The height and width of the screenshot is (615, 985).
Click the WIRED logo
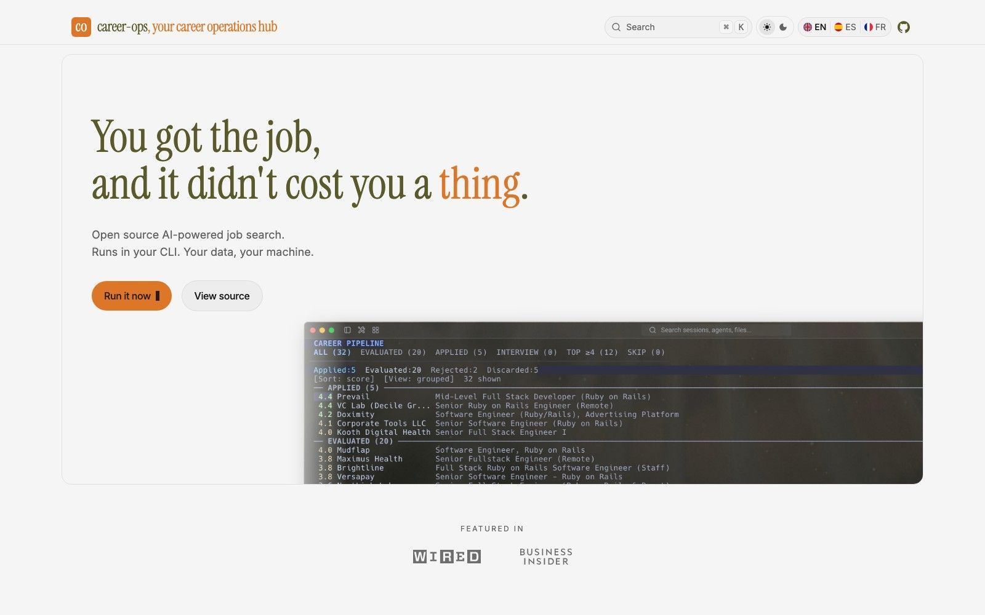pos(447,557)
